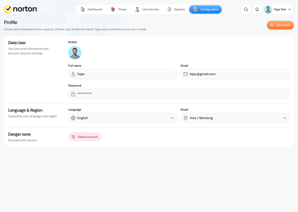The width and height of the screenshot is (298, 212).
Task: Select the Configuration tab
Action: point(205,9)
